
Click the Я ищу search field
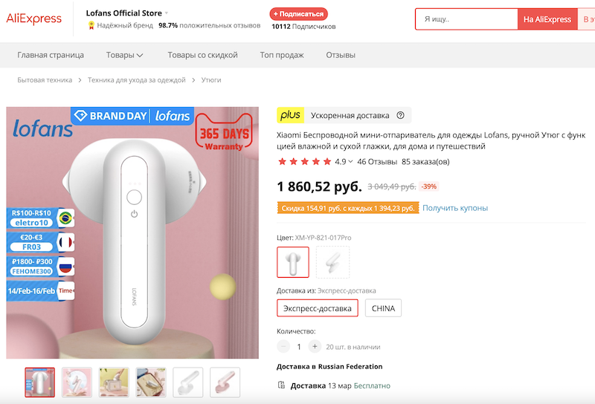click(466, 19)
